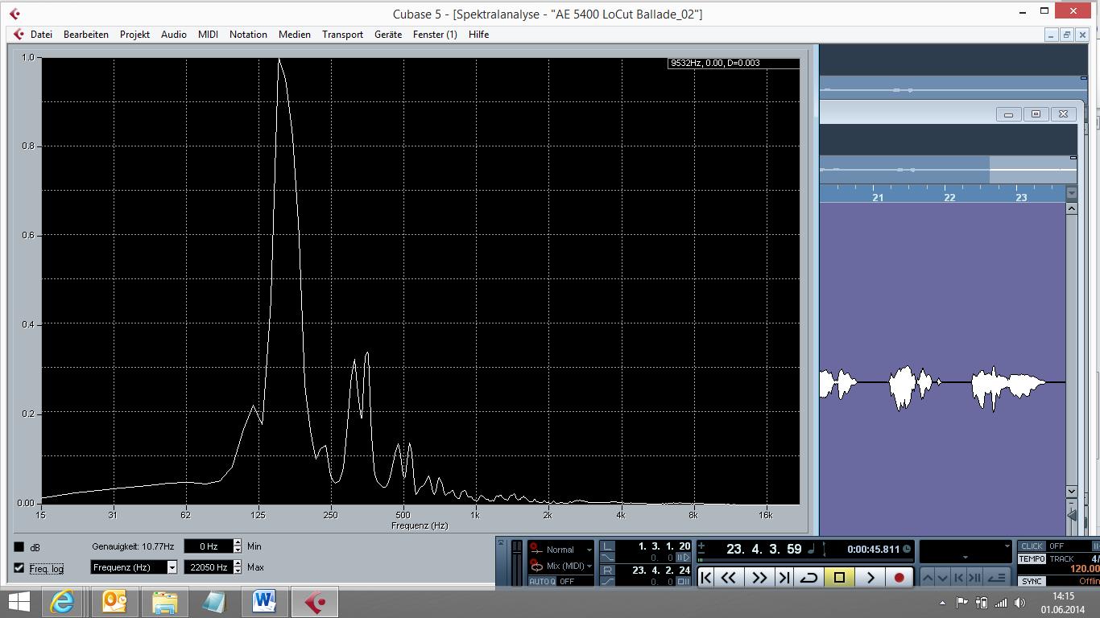Open the Datei menu
Screen dimensions: 1100x618
41,35
